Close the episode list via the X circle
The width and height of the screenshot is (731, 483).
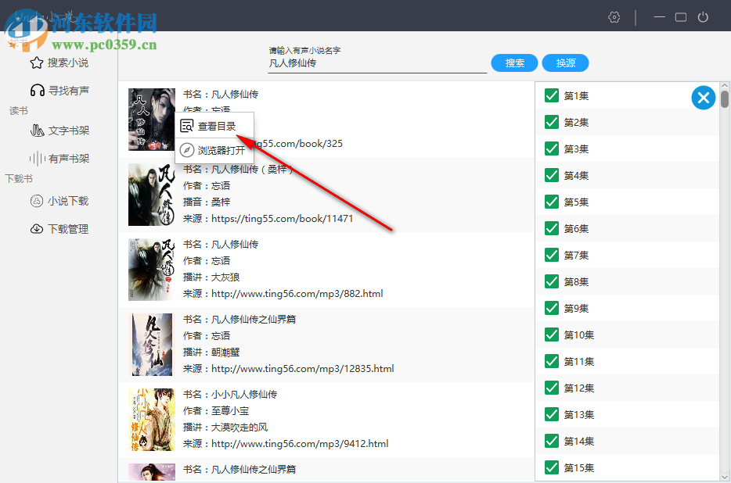[703, 97]
